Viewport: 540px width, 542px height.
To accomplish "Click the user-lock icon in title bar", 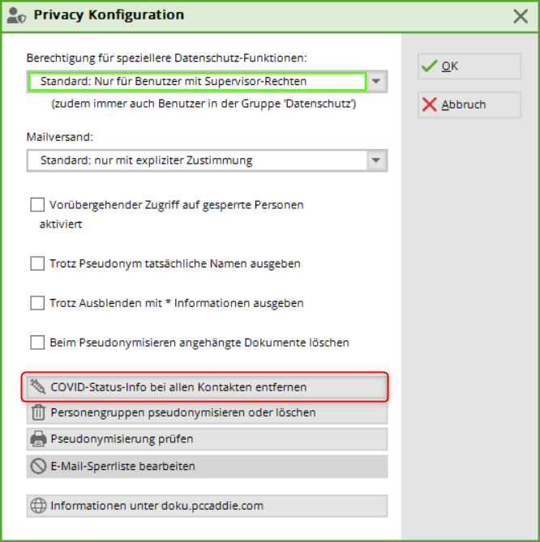I will tap(15, 15).
